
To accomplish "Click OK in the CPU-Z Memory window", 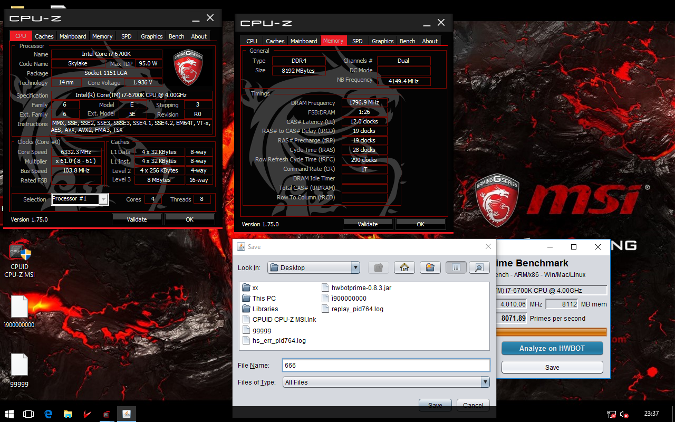I will (x=420, y=224).
